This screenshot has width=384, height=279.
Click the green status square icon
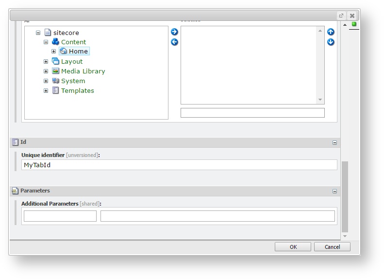click(x=354, y=24)
